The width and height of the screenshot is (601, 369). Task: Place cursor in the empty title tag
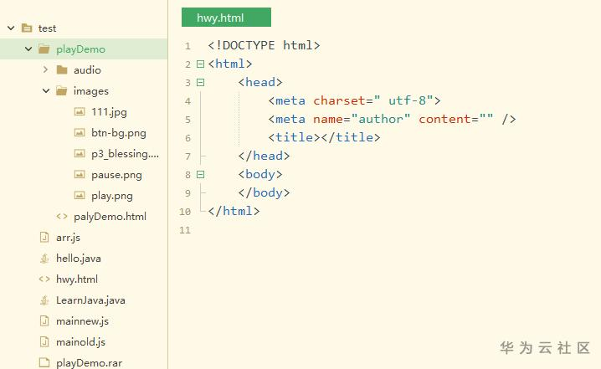coord(321,137)
